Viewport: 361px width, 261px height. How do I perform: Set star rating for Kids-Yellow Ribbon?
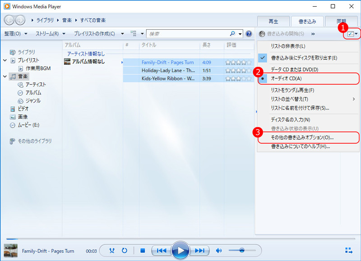(x=238, y=78)
